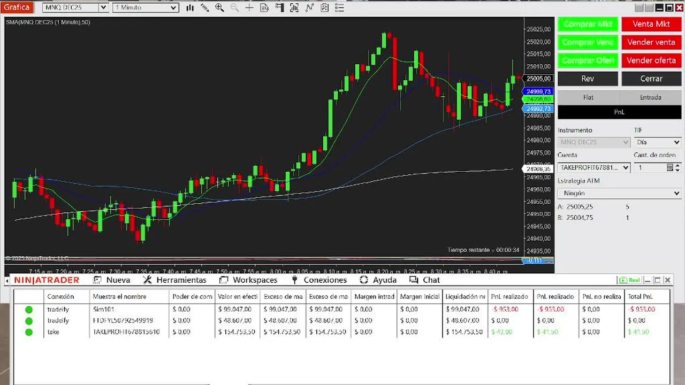
Task: Open the indicators icon in toolbar
Action: (x=309, y=7)
